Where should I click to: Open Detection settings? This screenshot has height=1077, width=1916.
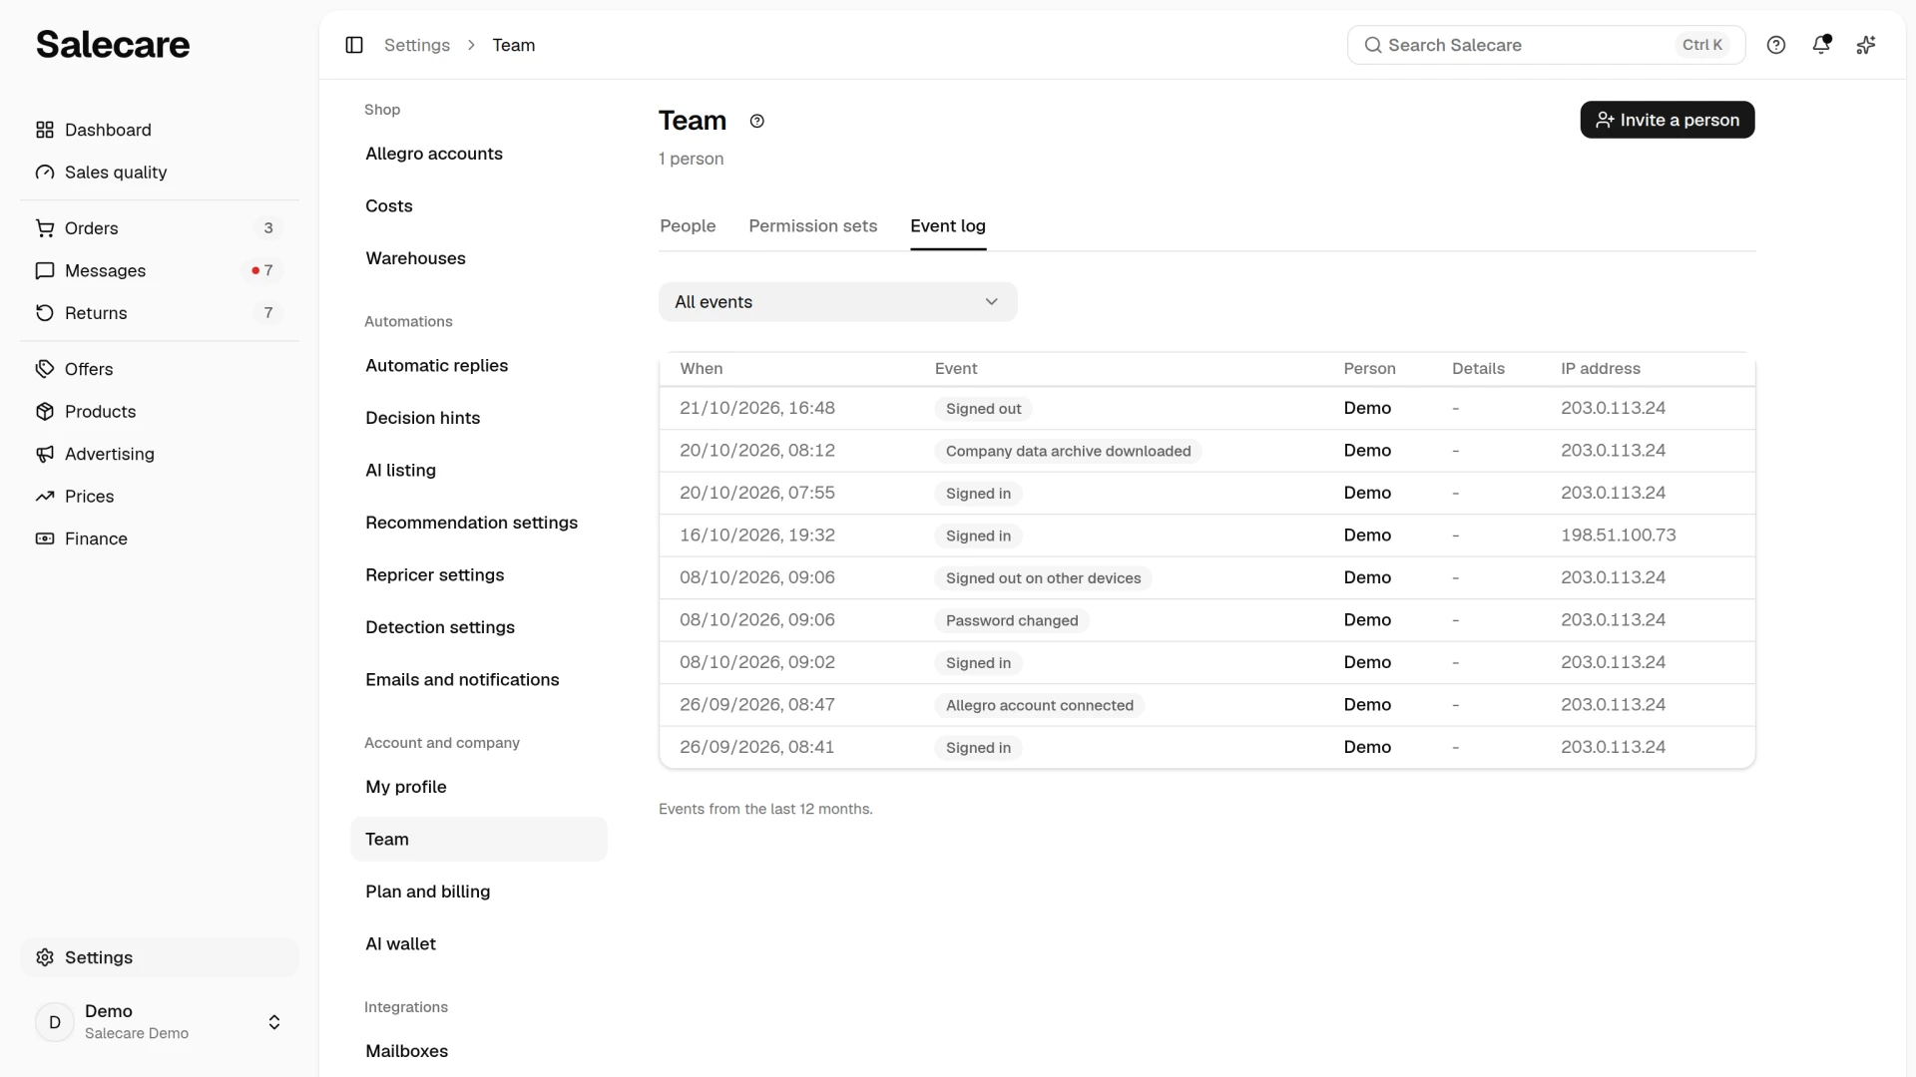479,627
